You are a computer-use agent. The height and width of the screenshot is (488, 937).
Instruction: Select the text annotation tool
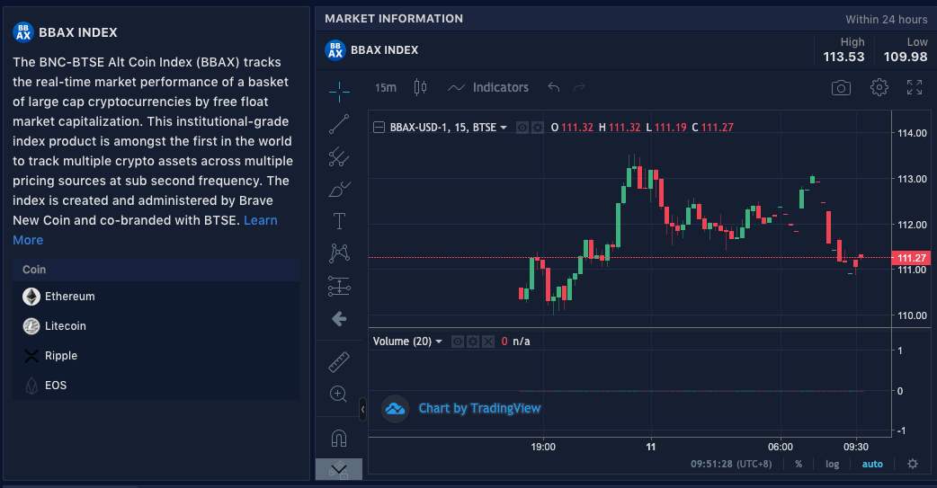click(339, 221)
